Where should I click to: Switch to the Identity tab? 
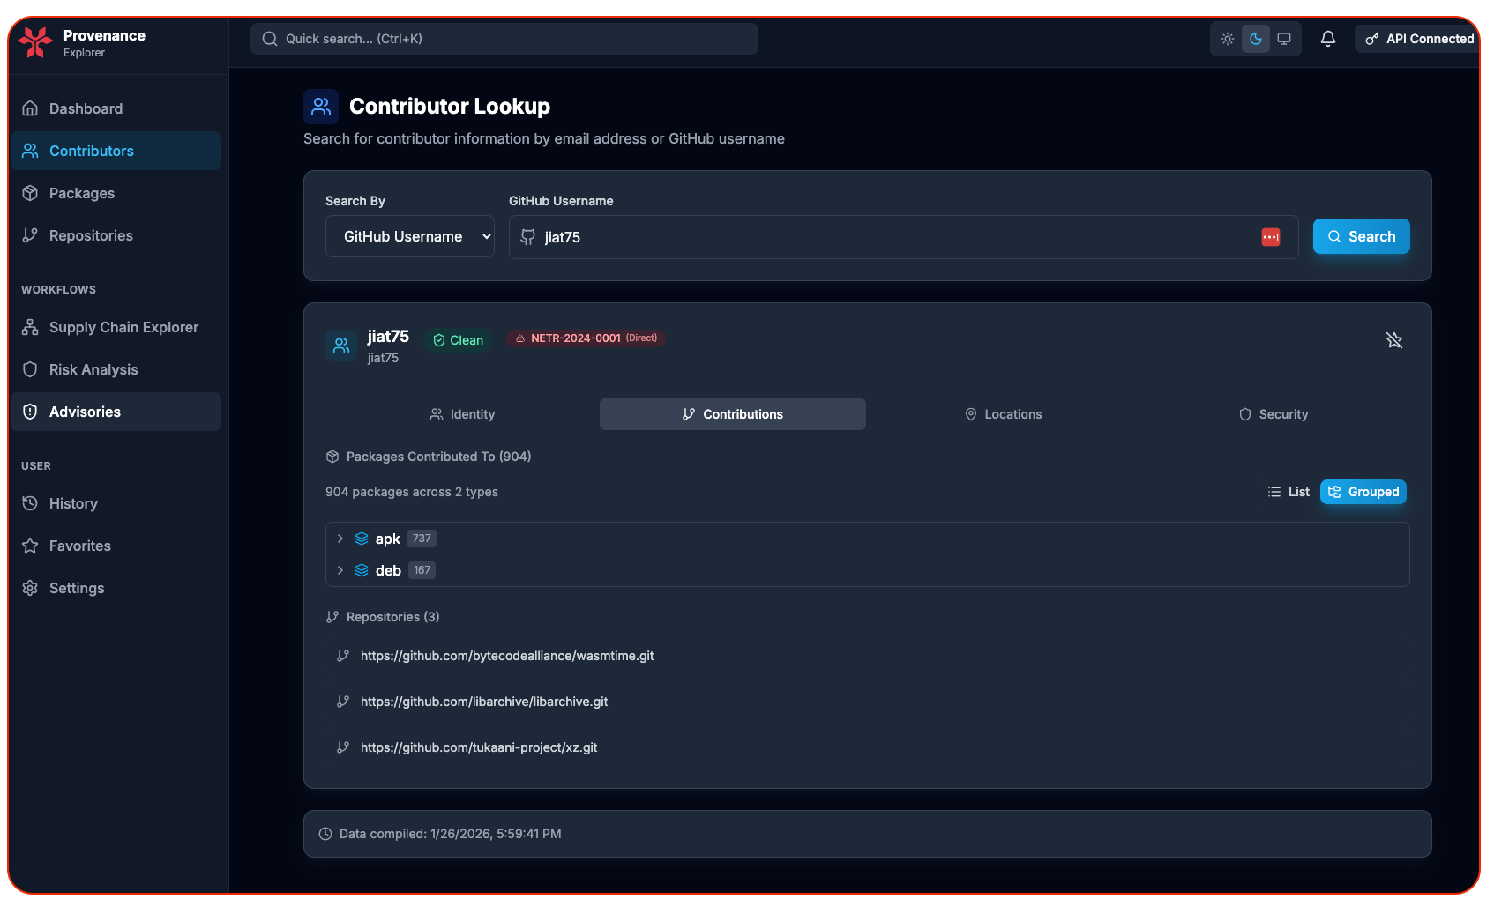462,414
